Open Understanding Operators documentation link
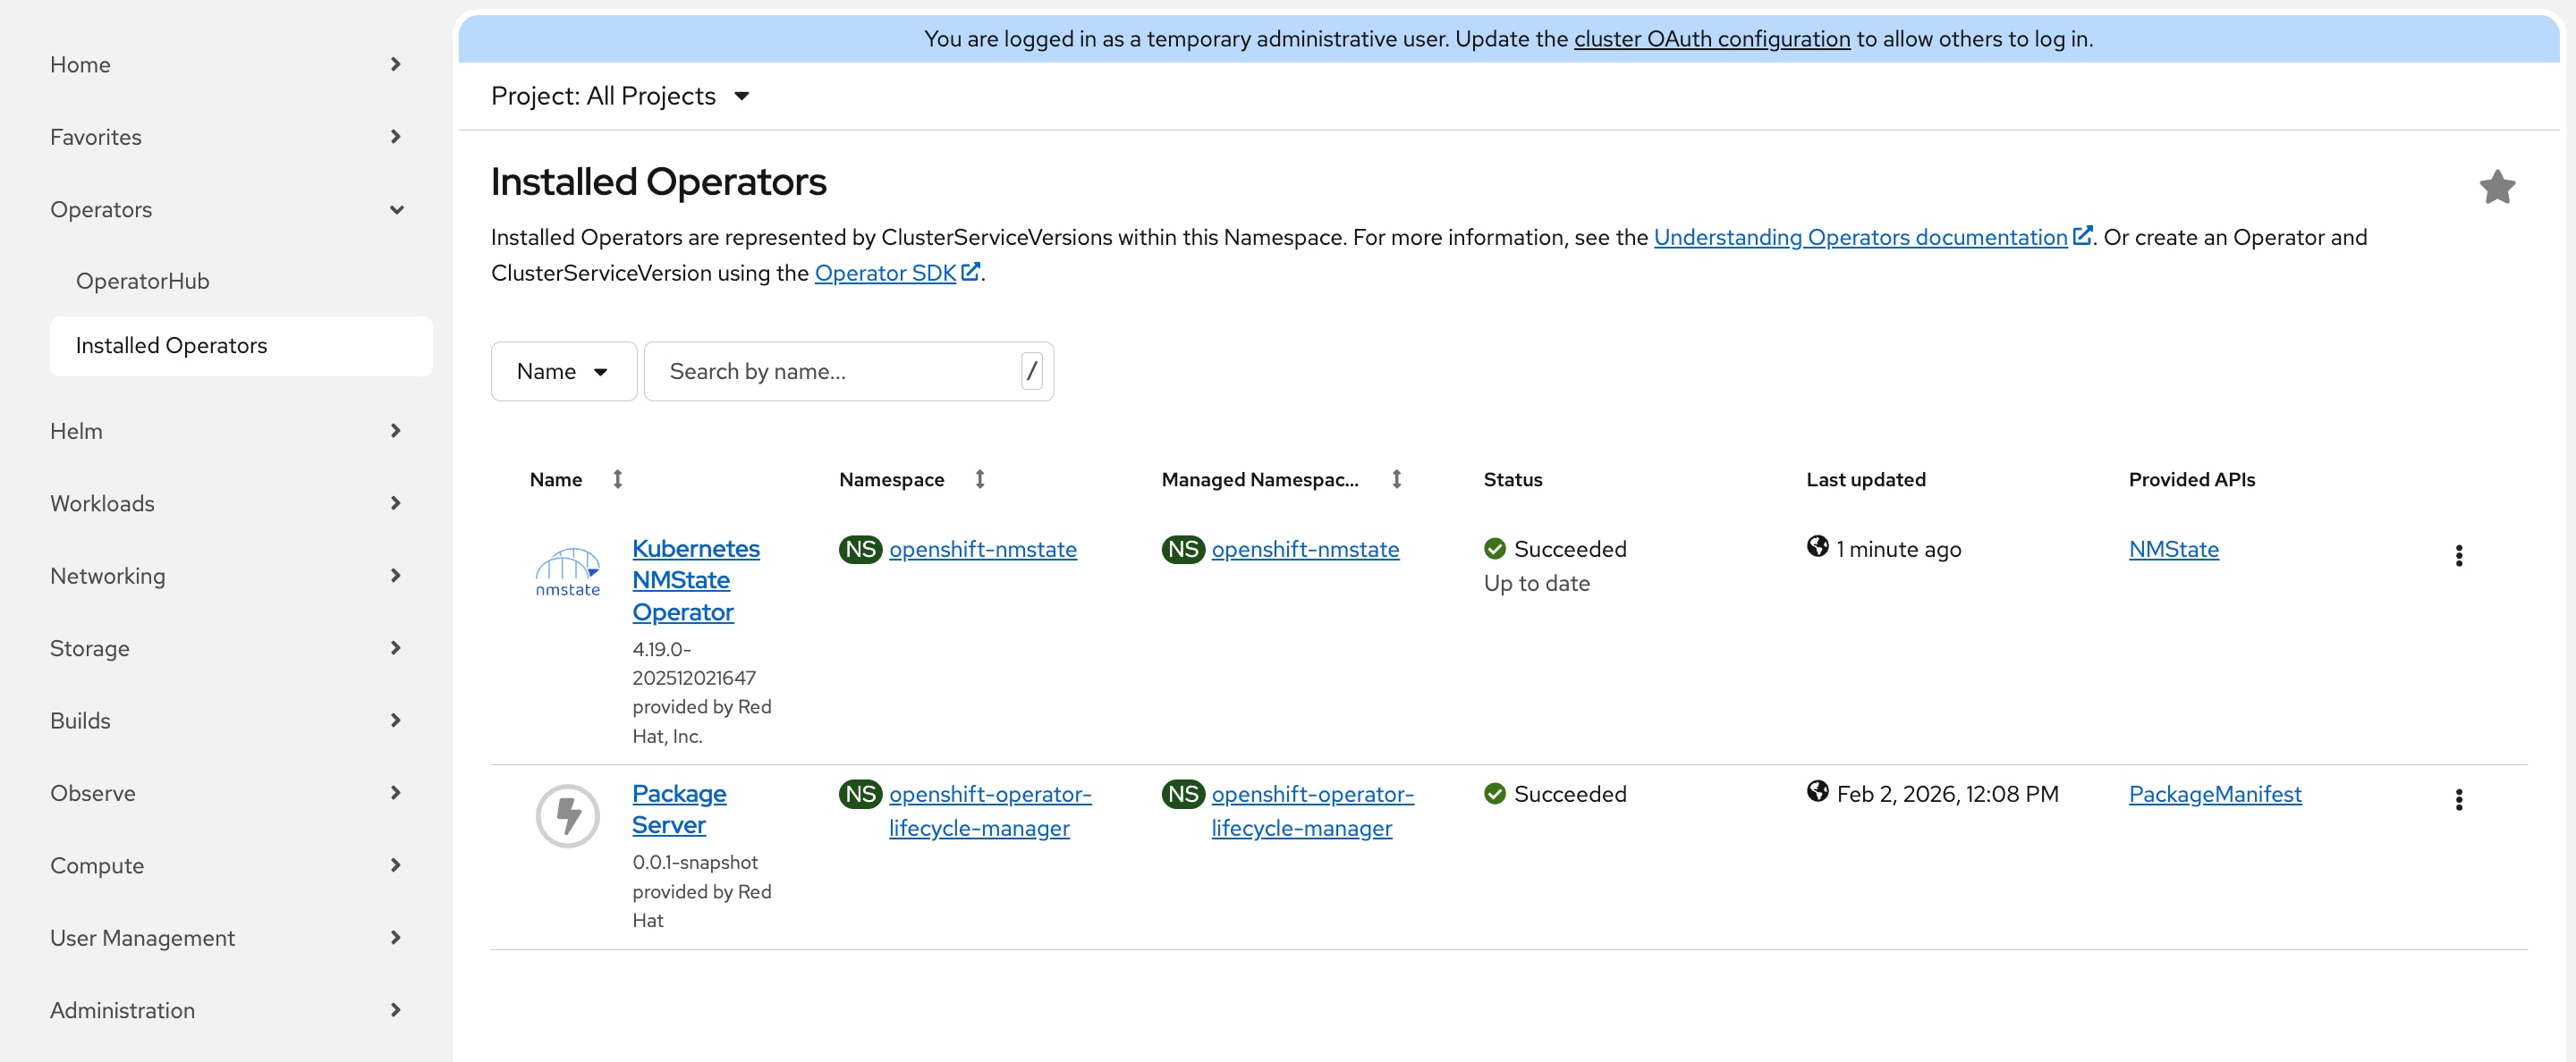2576x1062 pixels. click(x=1860, y=237)
